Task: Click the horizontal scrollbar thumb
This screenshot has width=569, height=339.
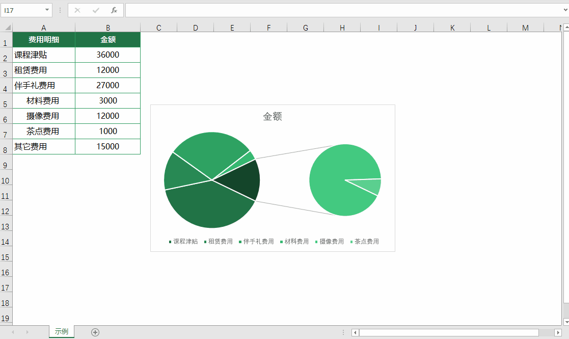Action: pyautogui.click(x=449, y=332)
